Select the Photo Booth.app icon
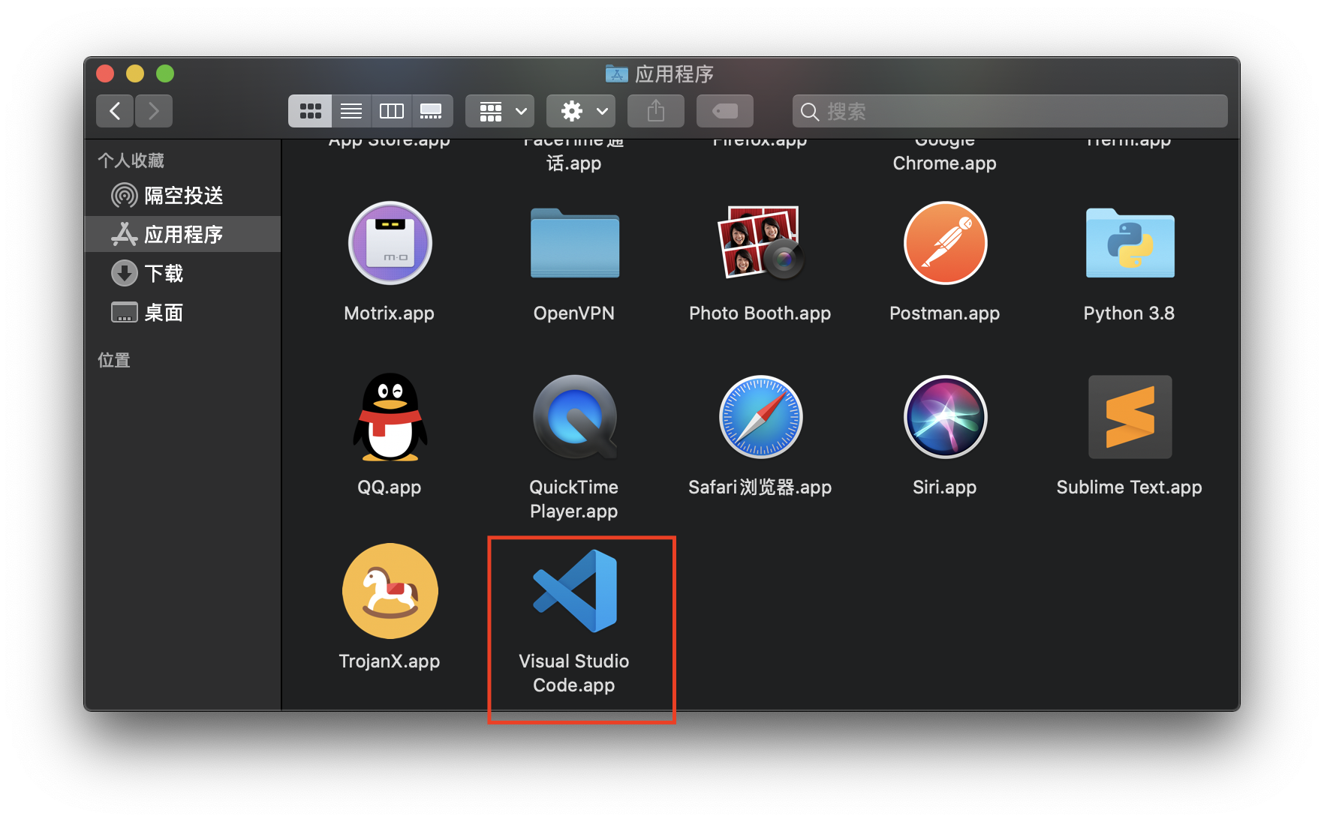The width and height of the screenshot is (1324, 822). pyautogui.click(x=760, y=243)
